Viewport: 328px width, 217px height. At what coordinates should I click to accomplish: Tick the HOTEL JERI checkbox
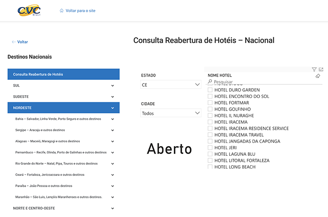click(x=210, y=147)
